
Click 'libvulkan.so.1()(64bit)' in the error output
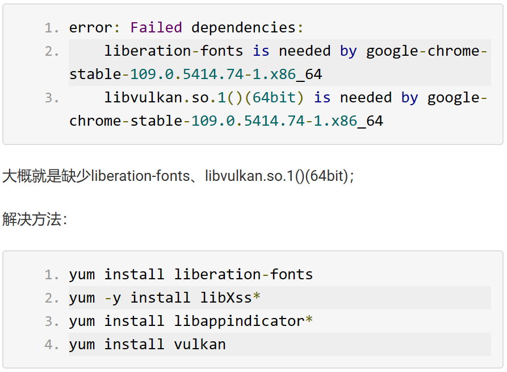204,98
